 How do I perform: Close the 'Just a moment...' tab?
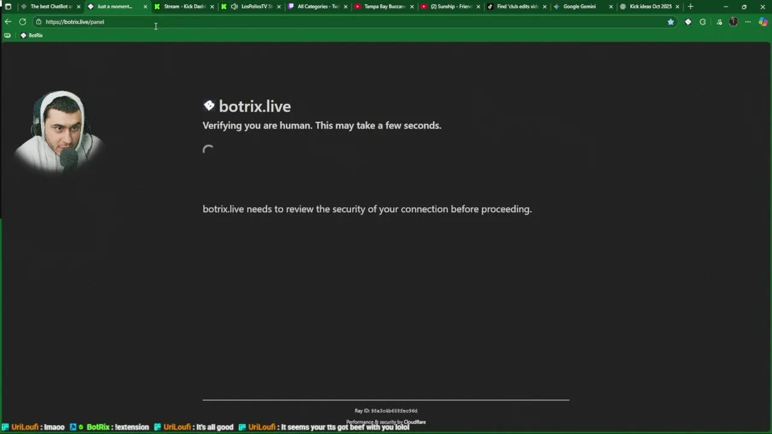click(145, 7)
